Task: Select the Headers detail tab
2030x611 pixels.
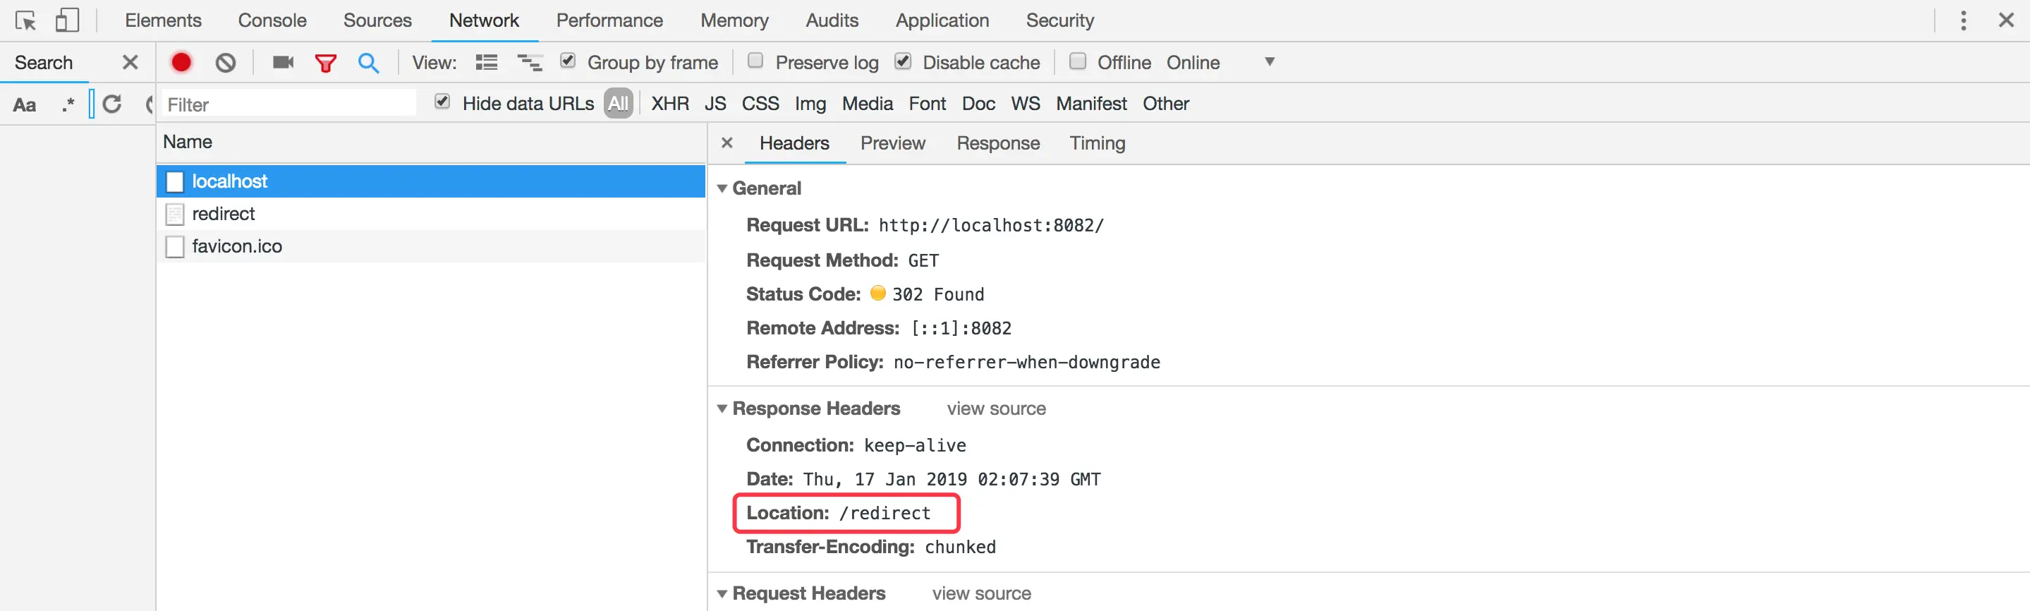Action: (794, 143)
